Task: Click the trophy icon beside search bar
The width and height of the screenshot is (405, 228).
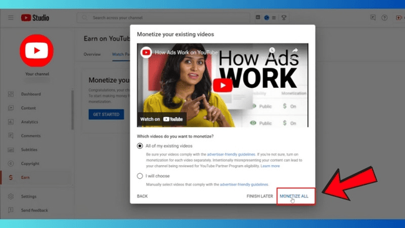Action: tap(284, 17)
